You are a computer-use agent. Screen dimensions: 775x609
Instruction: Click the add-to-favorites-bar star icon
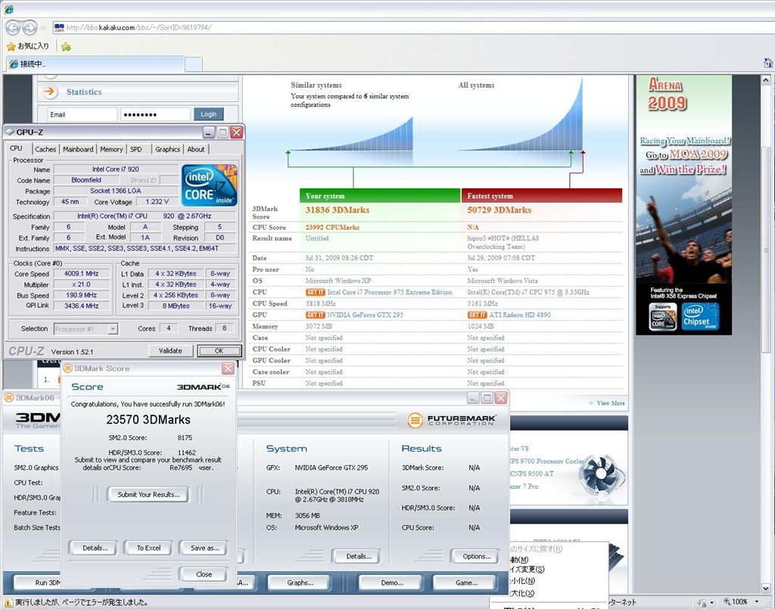coord(67,46)
